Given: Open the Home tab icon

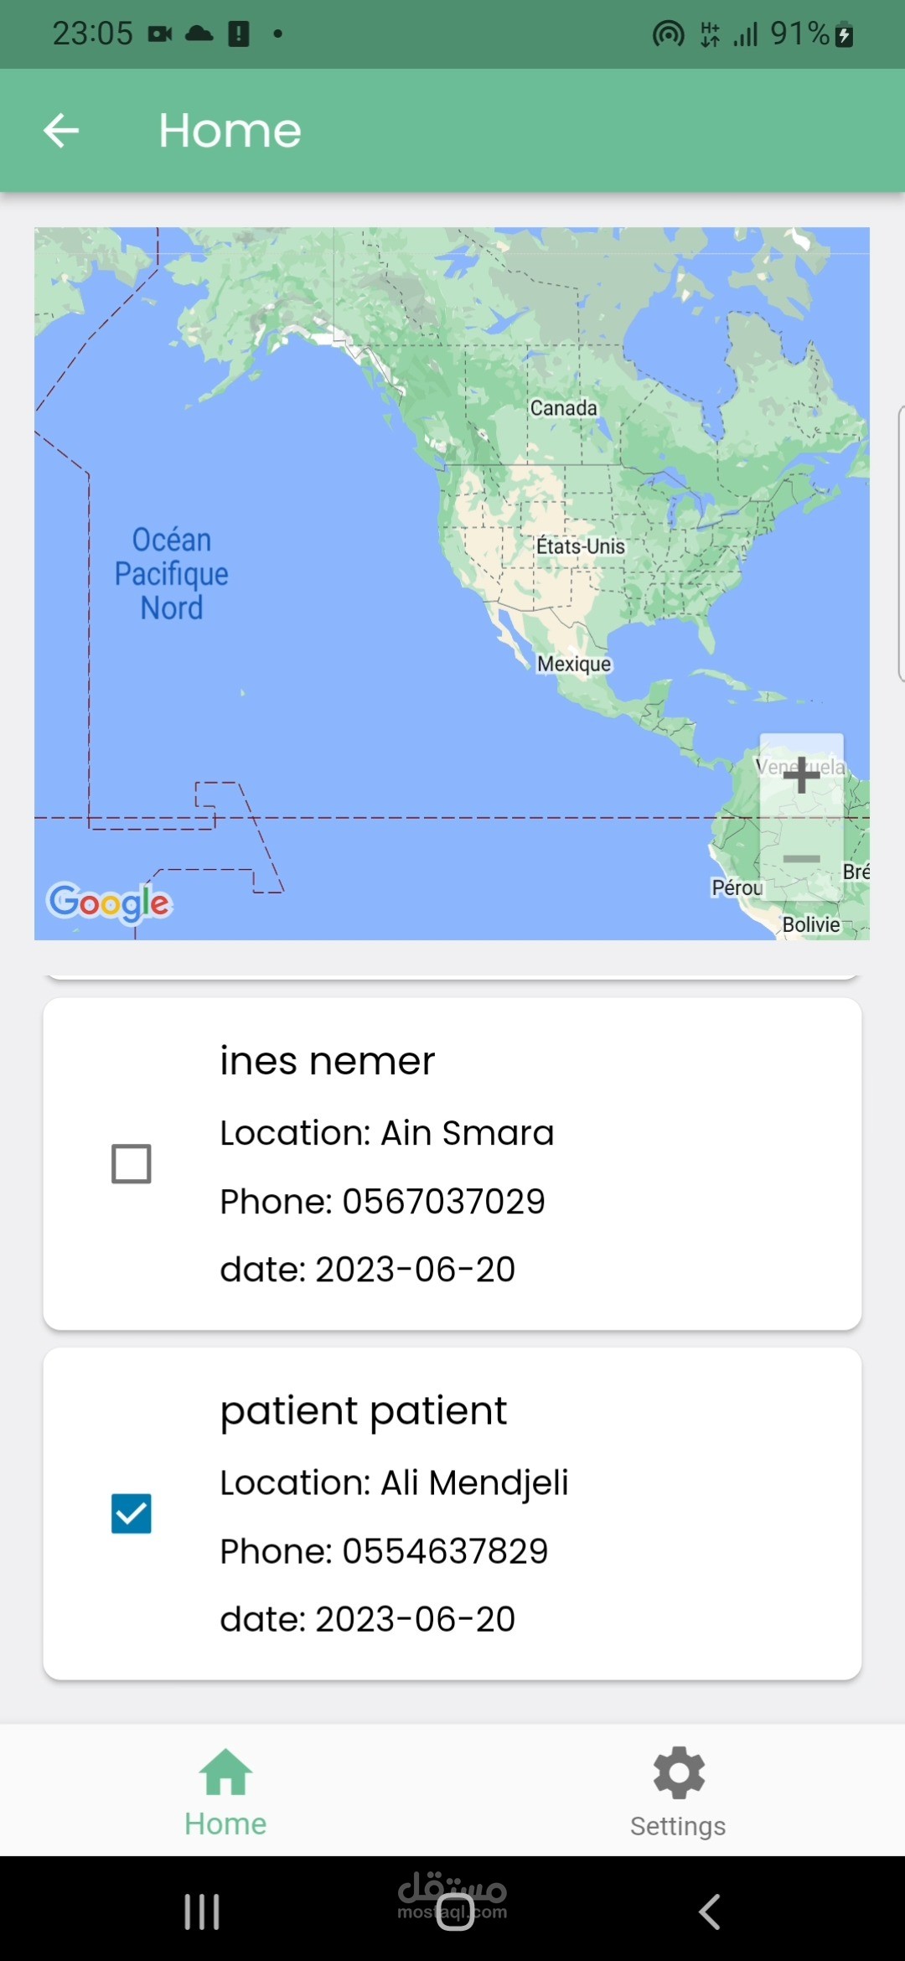Looking at the screenshot, I should click(225, 1772).
